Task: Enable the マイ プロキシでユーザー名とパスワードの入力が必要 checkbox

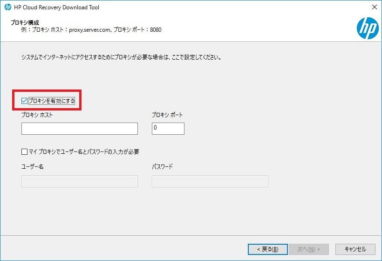Action: click(24, 152)
